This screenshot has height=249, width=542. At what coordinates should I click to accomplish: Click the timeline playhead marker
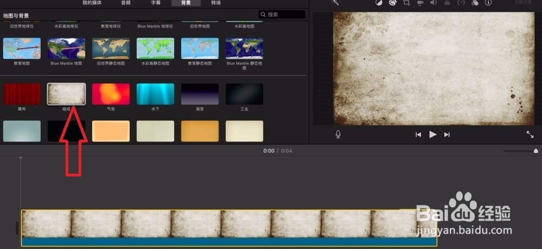21,158
